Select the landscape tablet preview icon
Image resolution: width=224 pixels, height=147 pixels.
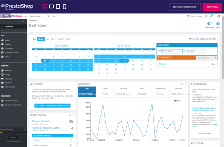point(52,6)
